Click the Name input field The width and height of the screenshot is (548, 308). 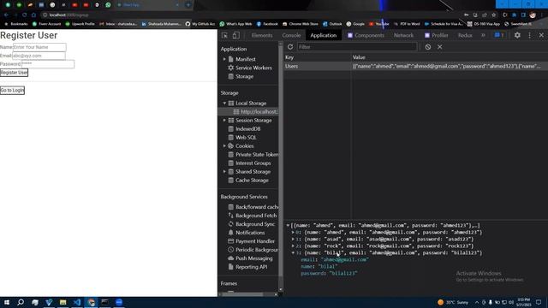point(39,47)
